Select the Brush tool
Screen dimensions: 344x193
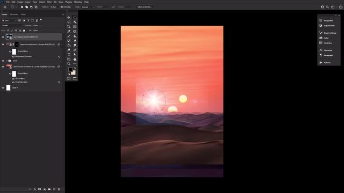[x=69, y=36]
